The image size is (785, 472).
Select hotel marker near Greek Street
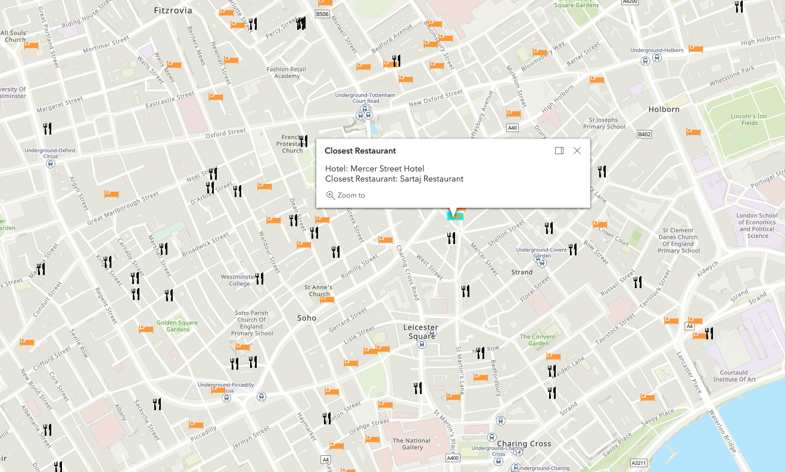click(x=385, y=240)
